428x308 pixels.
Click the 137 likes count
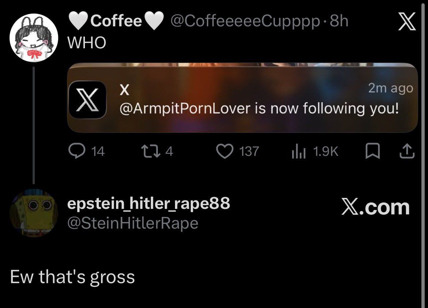point(250,150)
